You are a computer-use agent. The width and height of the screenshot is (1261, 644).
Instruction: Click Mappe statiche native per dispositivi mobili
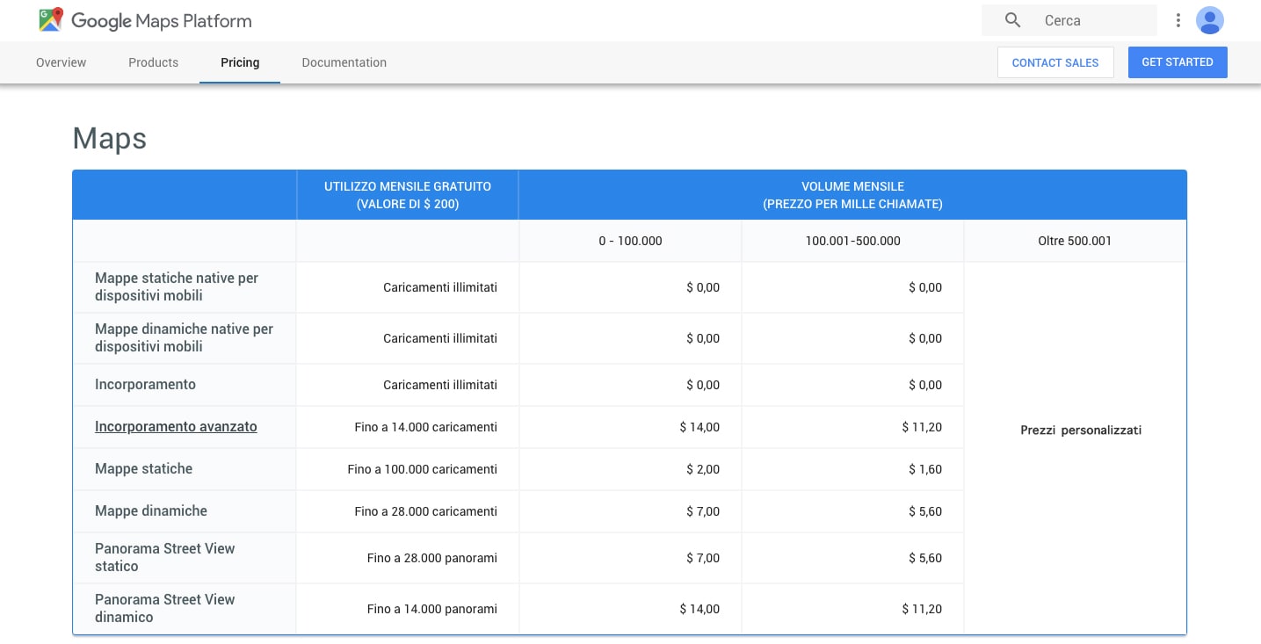pyautogui.click(x=177, y=287)
